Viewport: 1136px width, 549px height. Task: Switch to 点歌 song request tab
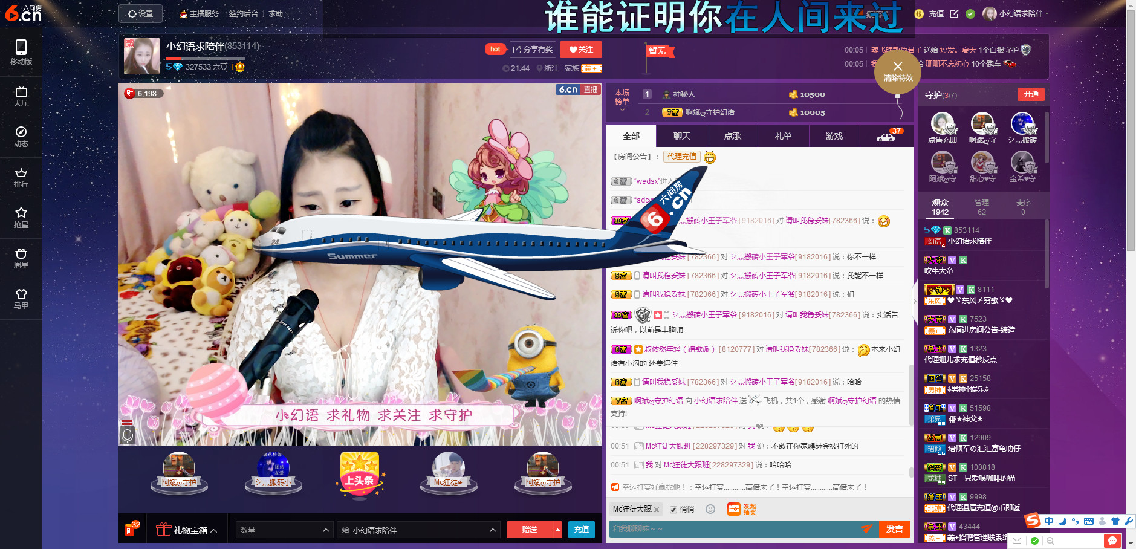coord(733,136)
